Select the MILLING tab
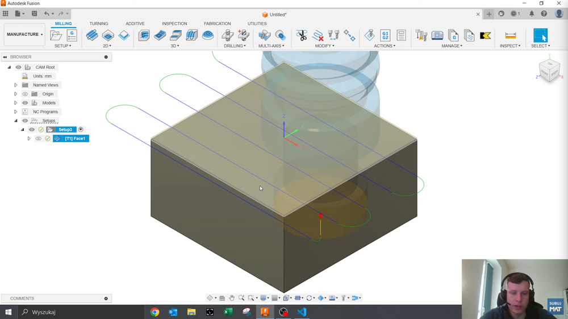 tap(64, 23)
